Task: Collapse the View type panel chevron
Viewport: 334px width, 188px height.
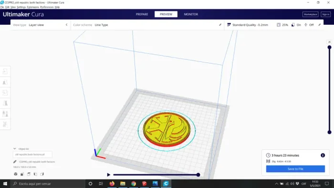Action: click(x=66, y=25)
